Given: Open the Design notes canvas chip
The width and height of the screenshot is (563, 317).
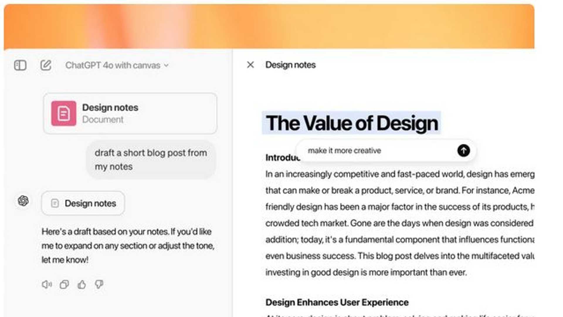Looking at the screenshot, I should (83, 203).
